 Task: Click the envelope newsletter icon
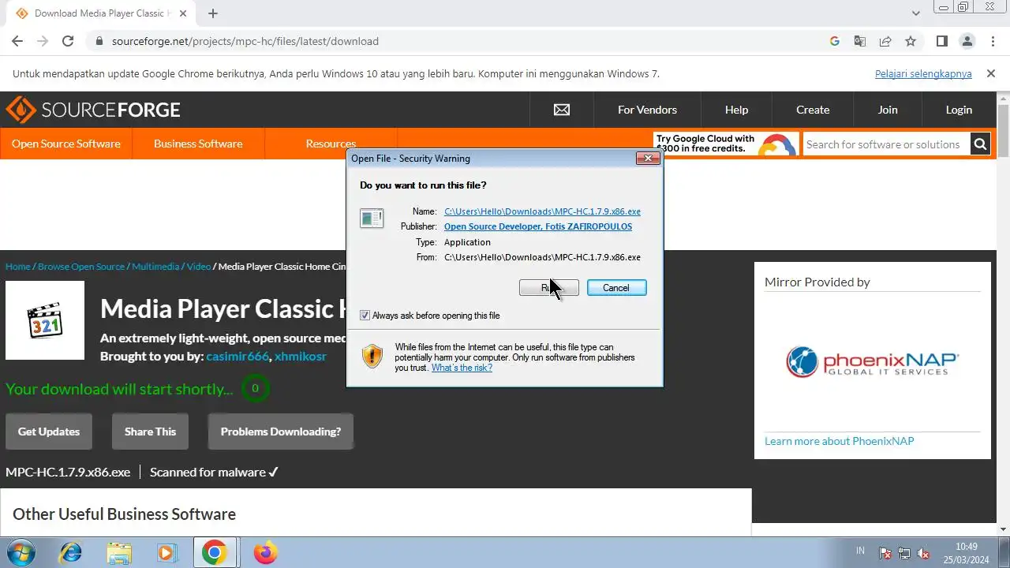pos(562,110)
